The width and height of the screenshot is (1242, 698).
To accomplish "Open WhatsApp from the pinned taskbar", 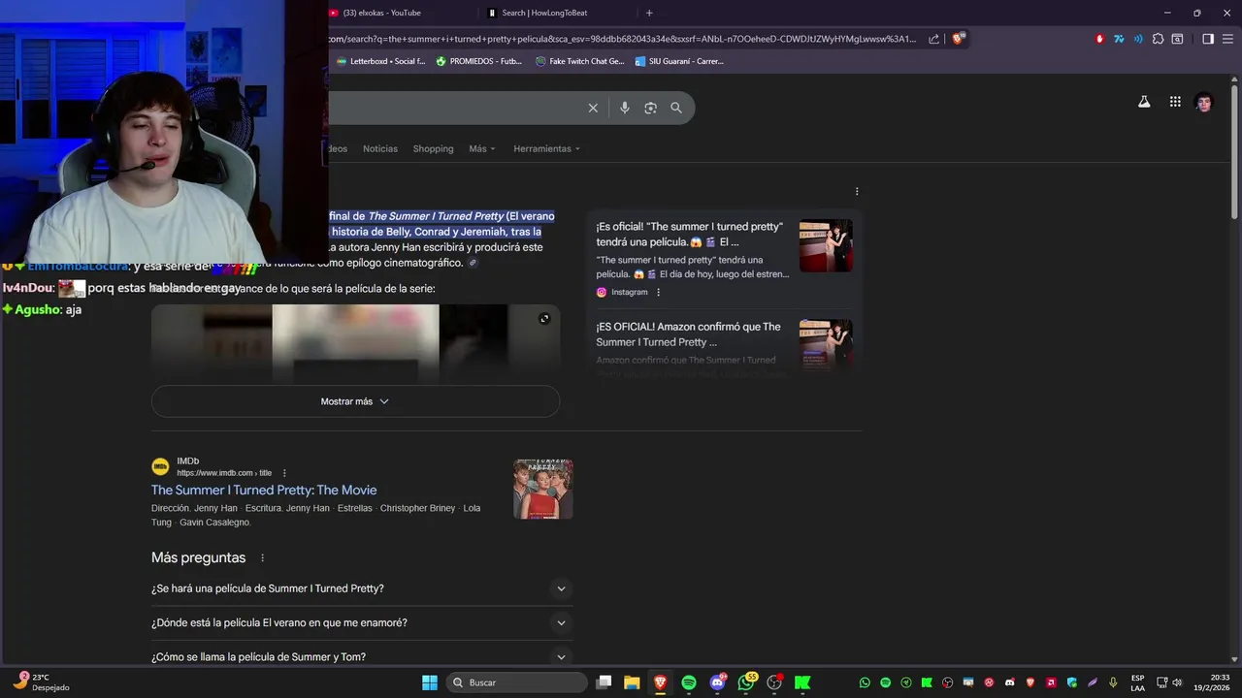I will point(745,682).
